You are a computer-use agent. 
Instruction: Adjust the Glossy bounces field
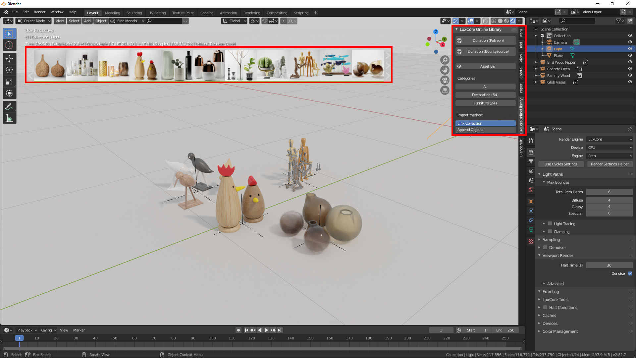609,207
